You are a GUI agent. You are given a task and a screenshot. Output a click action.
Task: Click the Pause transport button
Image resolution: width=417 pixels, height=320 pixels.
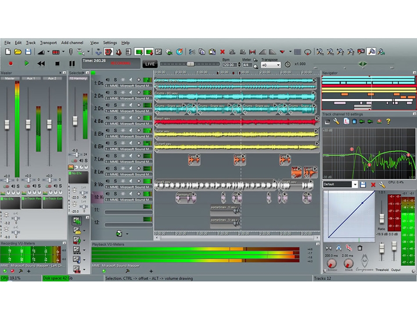pyautogui.click(x=72, y=64)
